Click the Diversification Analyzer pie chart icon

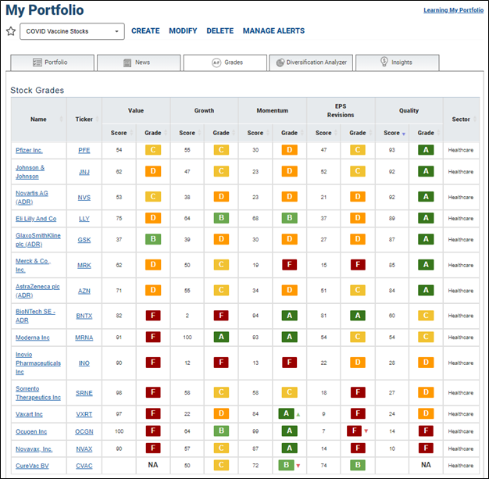[280, 63]
